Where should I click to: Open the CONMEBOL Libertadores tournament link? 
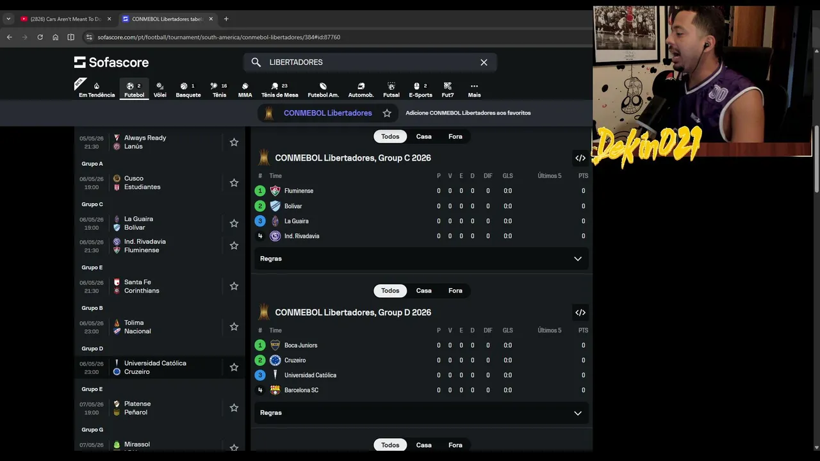327,113
